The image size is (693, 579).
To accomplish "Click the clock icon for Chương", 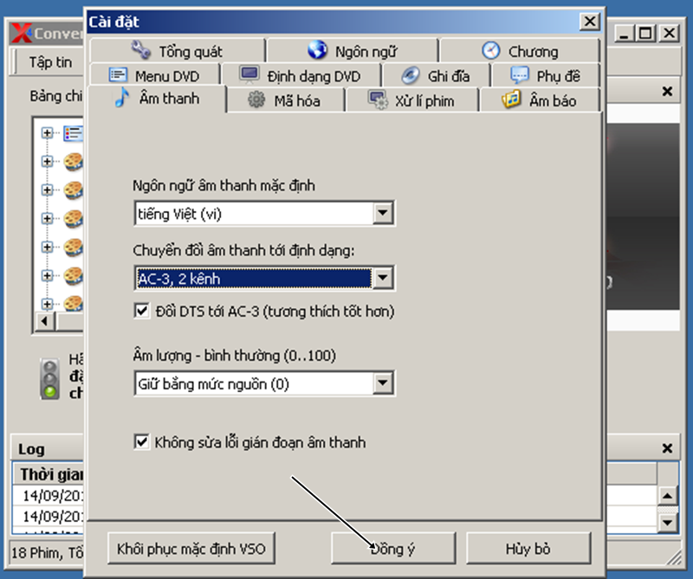I will [x=490, y=50].
